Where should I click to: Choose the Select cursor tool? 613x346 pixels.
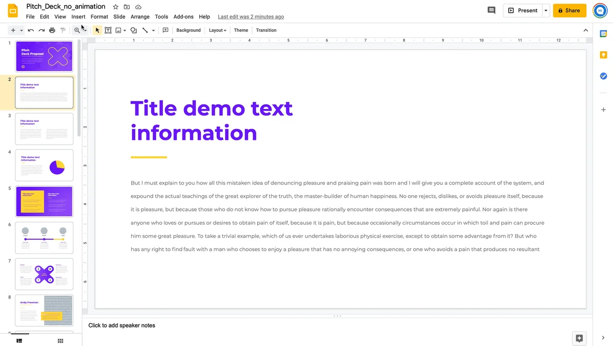pos(98,30)
